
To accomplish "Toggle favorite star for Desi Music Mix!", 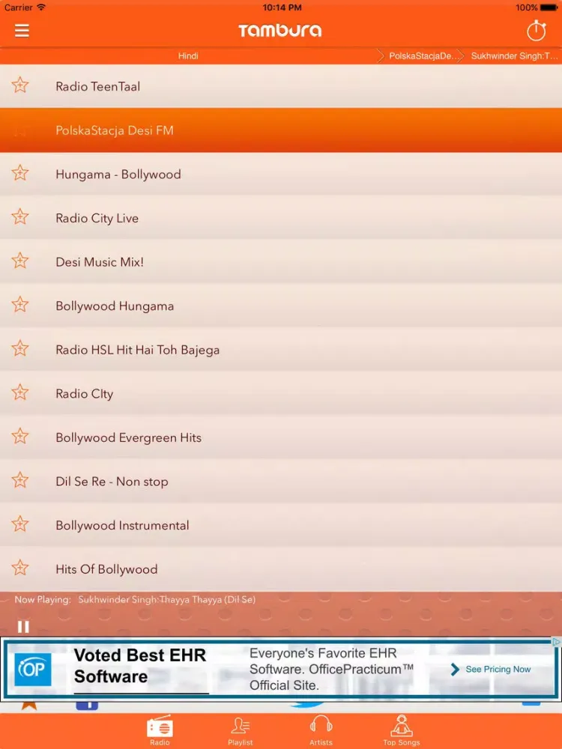I will 20,261.
